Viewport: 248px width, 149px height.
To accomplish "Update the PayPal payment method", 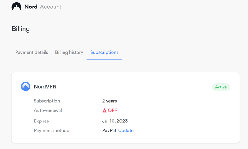I will (126, 130).
